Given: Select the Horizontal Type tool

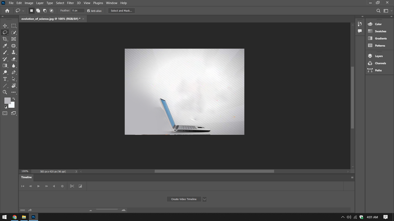Looking at the screenshot, I should click(x=5, y=79).
